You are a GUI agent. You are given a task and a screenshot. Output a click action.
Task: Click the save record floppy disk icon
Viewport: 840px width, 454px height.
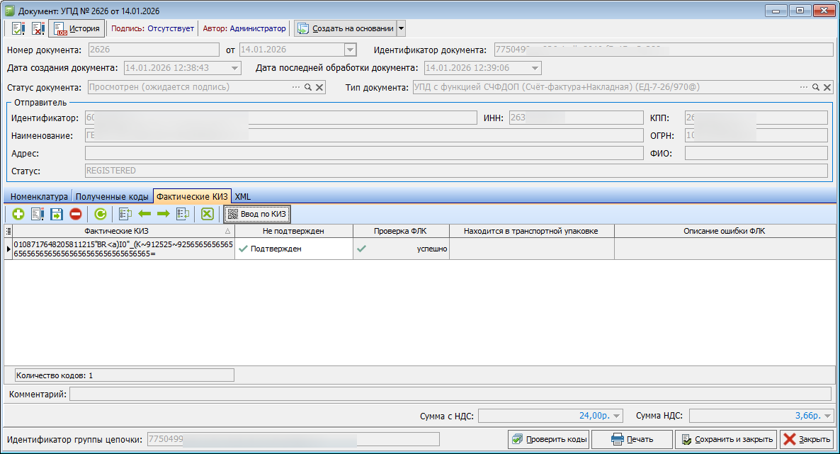point(57,213)
